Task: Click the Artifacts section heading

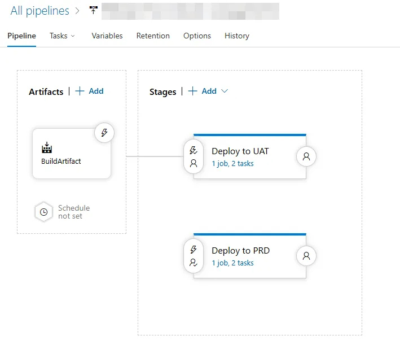Action: click(x=46, y=91)
